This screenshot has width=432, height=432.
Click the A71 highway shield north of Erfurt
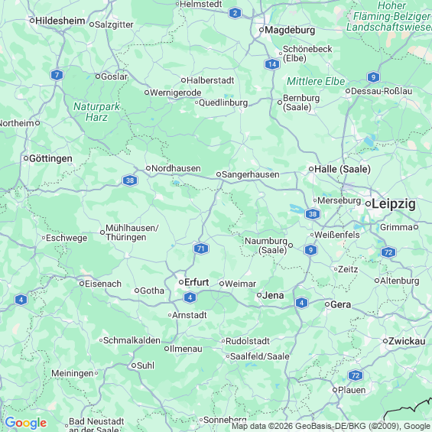click(x=201, y=248)
